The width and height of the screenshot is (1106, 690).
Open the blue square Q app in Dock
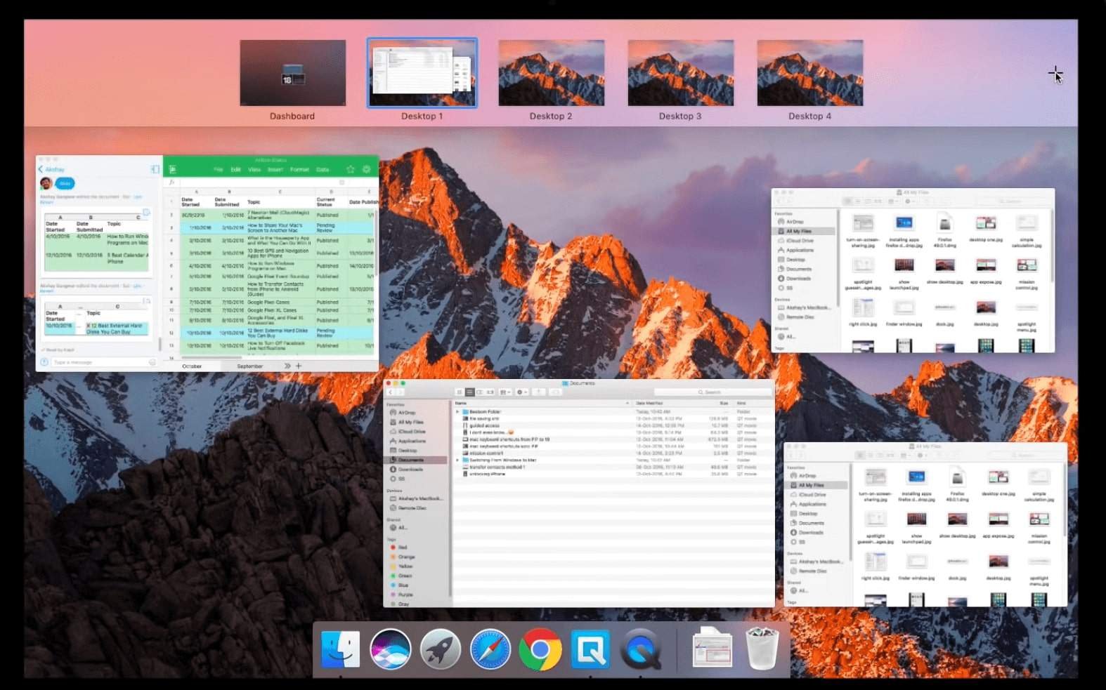(x=590, y=649)
